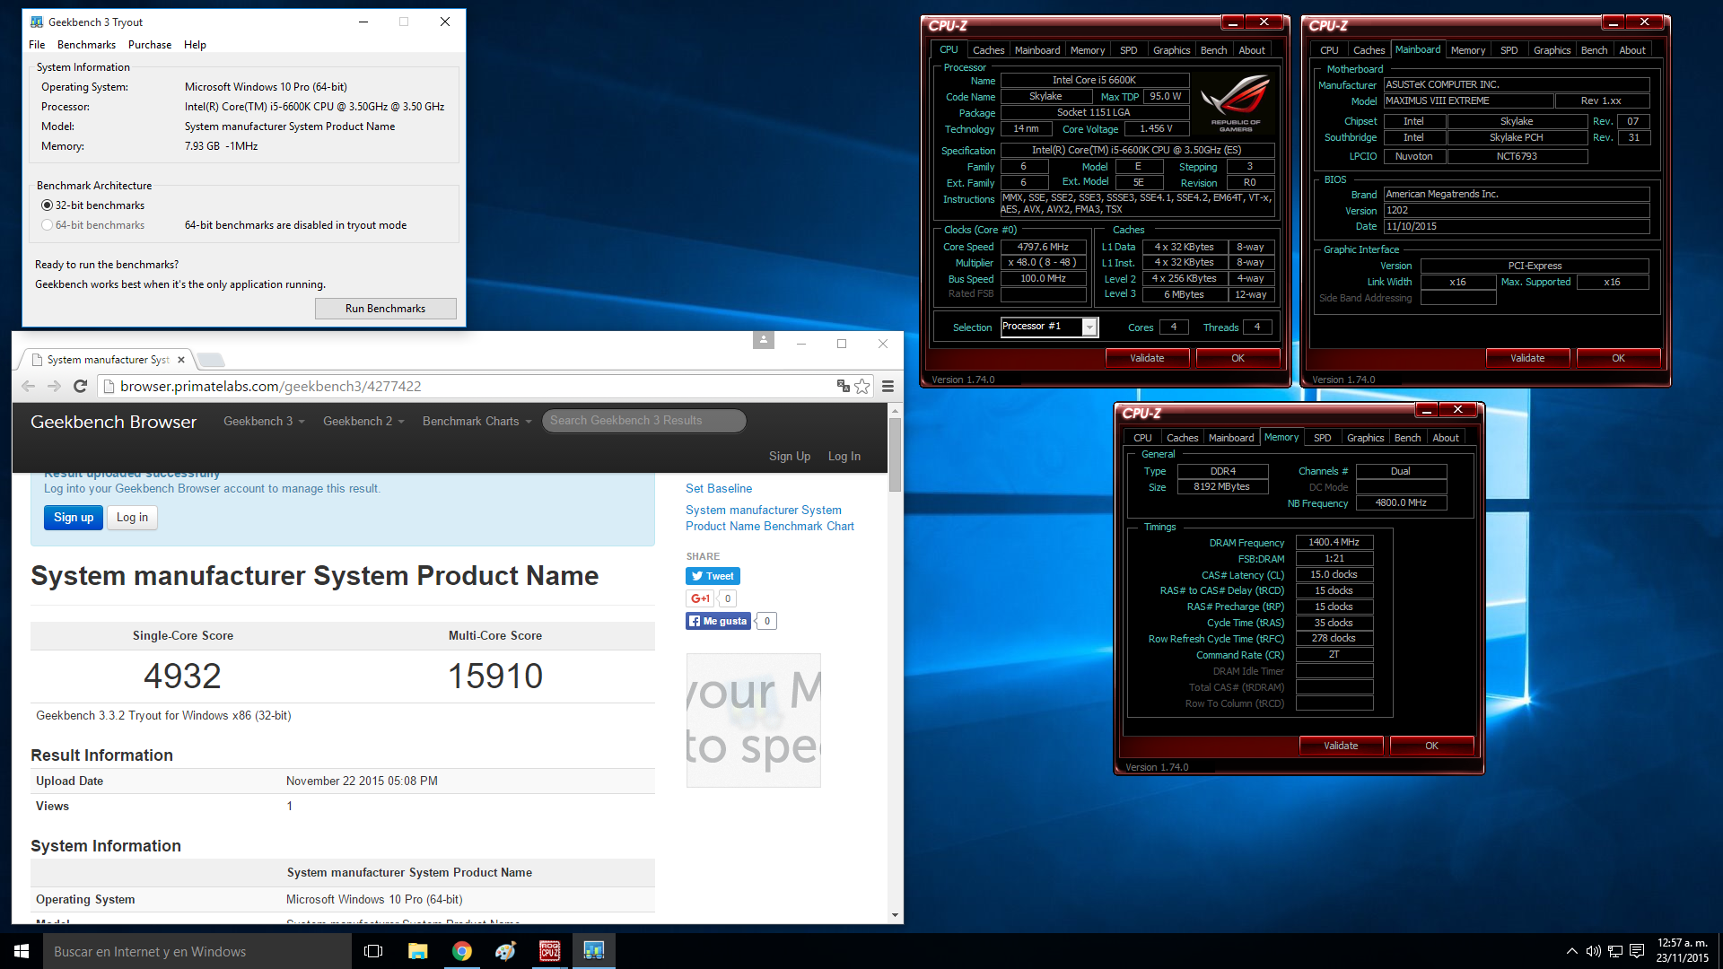
Task: Open the Product Name Benchmark Chart link
Action: [770, 519]
